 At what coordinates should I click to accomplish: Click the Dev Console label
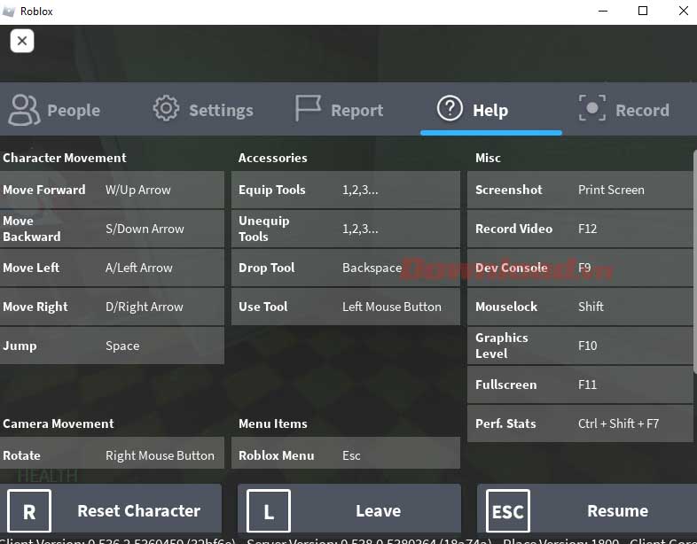click(x=511, y=268)
